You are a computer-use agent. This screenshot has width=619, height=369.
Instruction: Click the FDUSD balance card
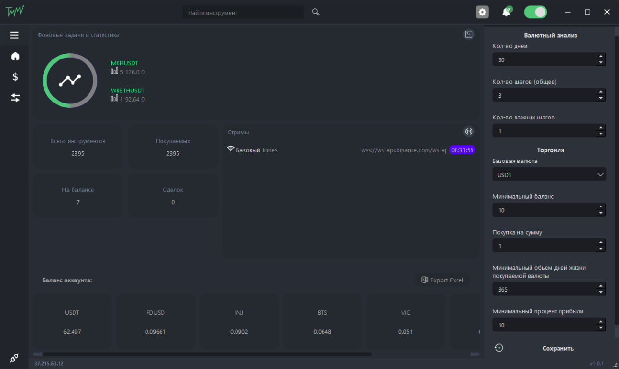(155, 322)
